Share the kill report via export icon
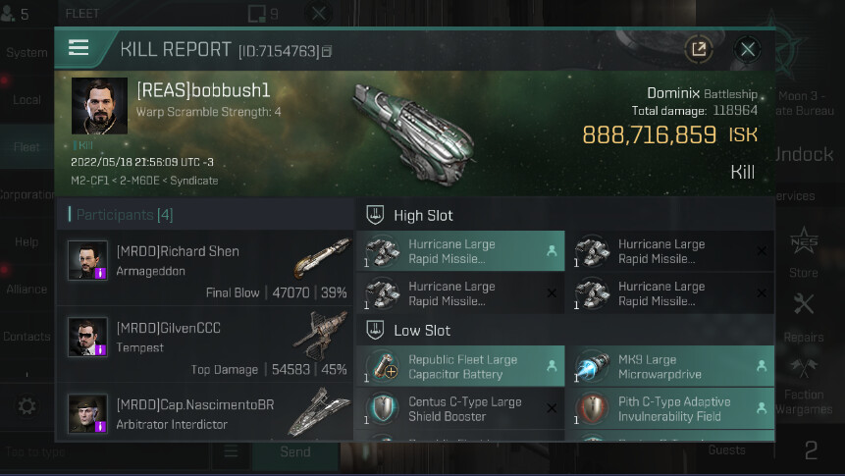 coord(699,50)
